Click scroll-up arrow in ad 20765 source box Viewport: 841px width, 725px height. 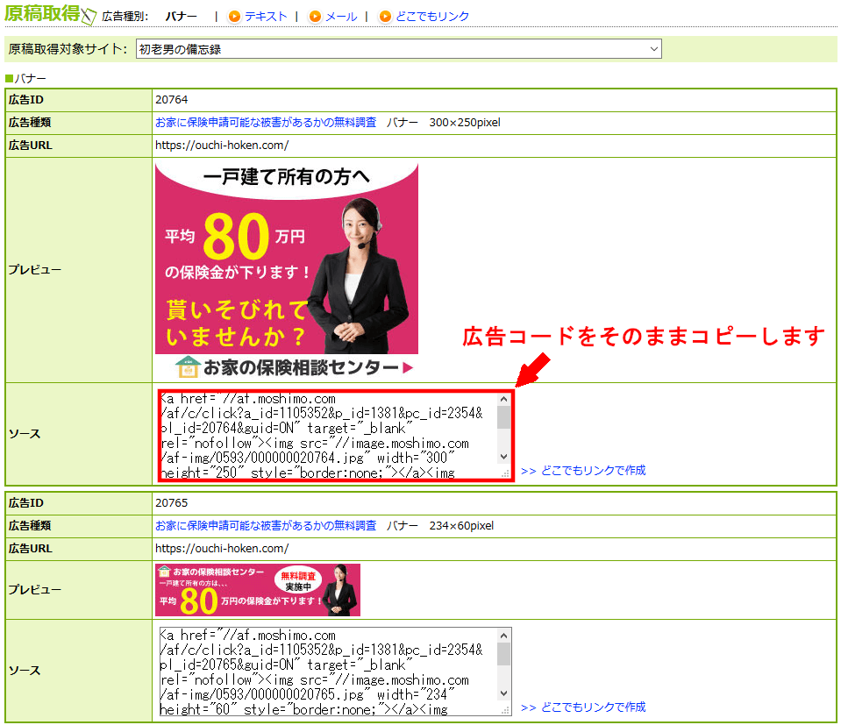click(503, 636)
